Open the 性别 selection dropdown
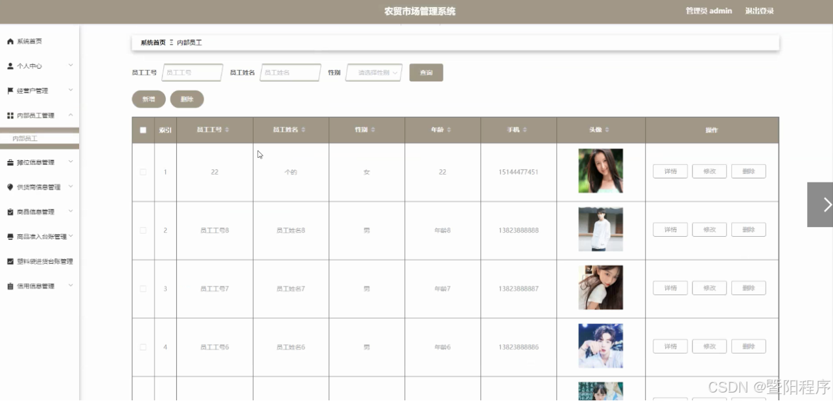Viewport: 833px width, 401px height. tap(374, 72)
